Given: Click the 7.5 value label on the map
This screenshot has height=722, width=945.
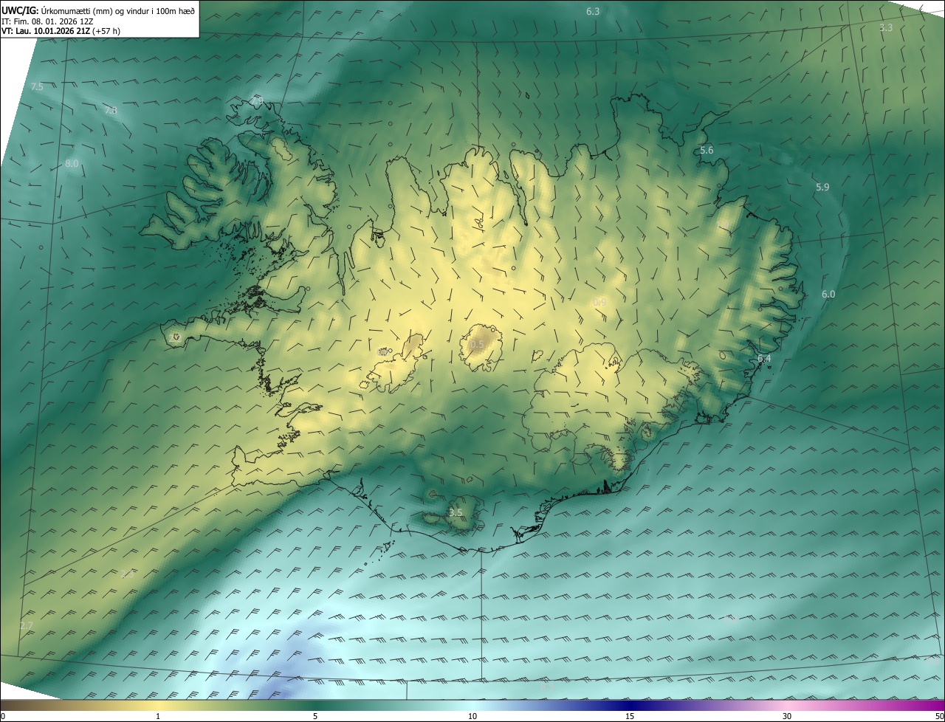Looking at the screenshot, I should click(37, 87).
